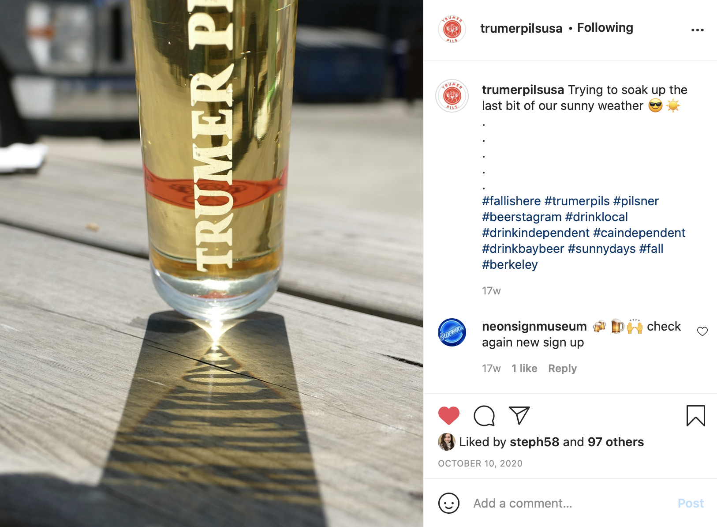Click the Following button
Image resolution: width=717 pixels, height=527 pixels.
605,28
